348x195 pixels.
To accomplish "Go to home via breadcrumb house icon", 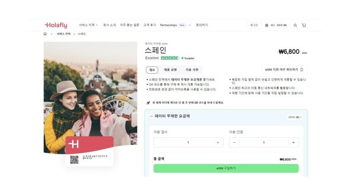I will pyautogui.click(x=45, y=34).
